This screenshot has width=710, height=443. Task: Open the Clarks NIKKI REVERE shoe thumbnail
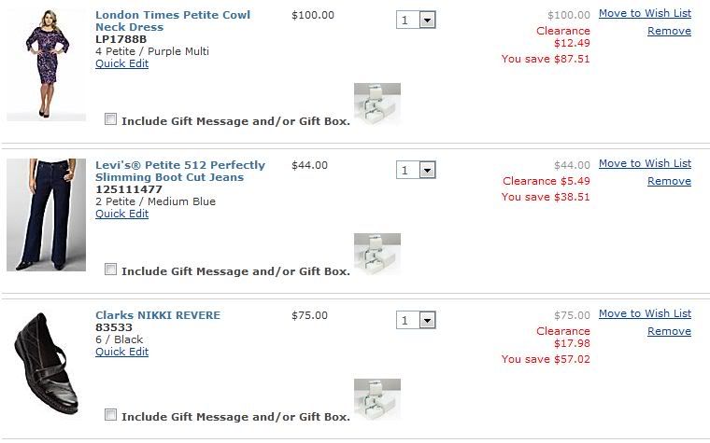46,364
